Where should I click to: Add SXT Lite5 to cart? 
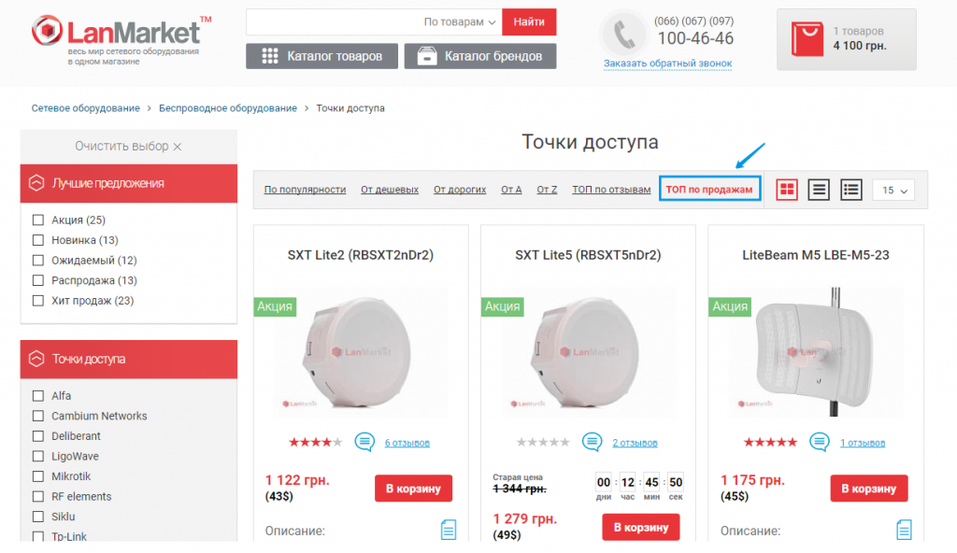(641, 528)
